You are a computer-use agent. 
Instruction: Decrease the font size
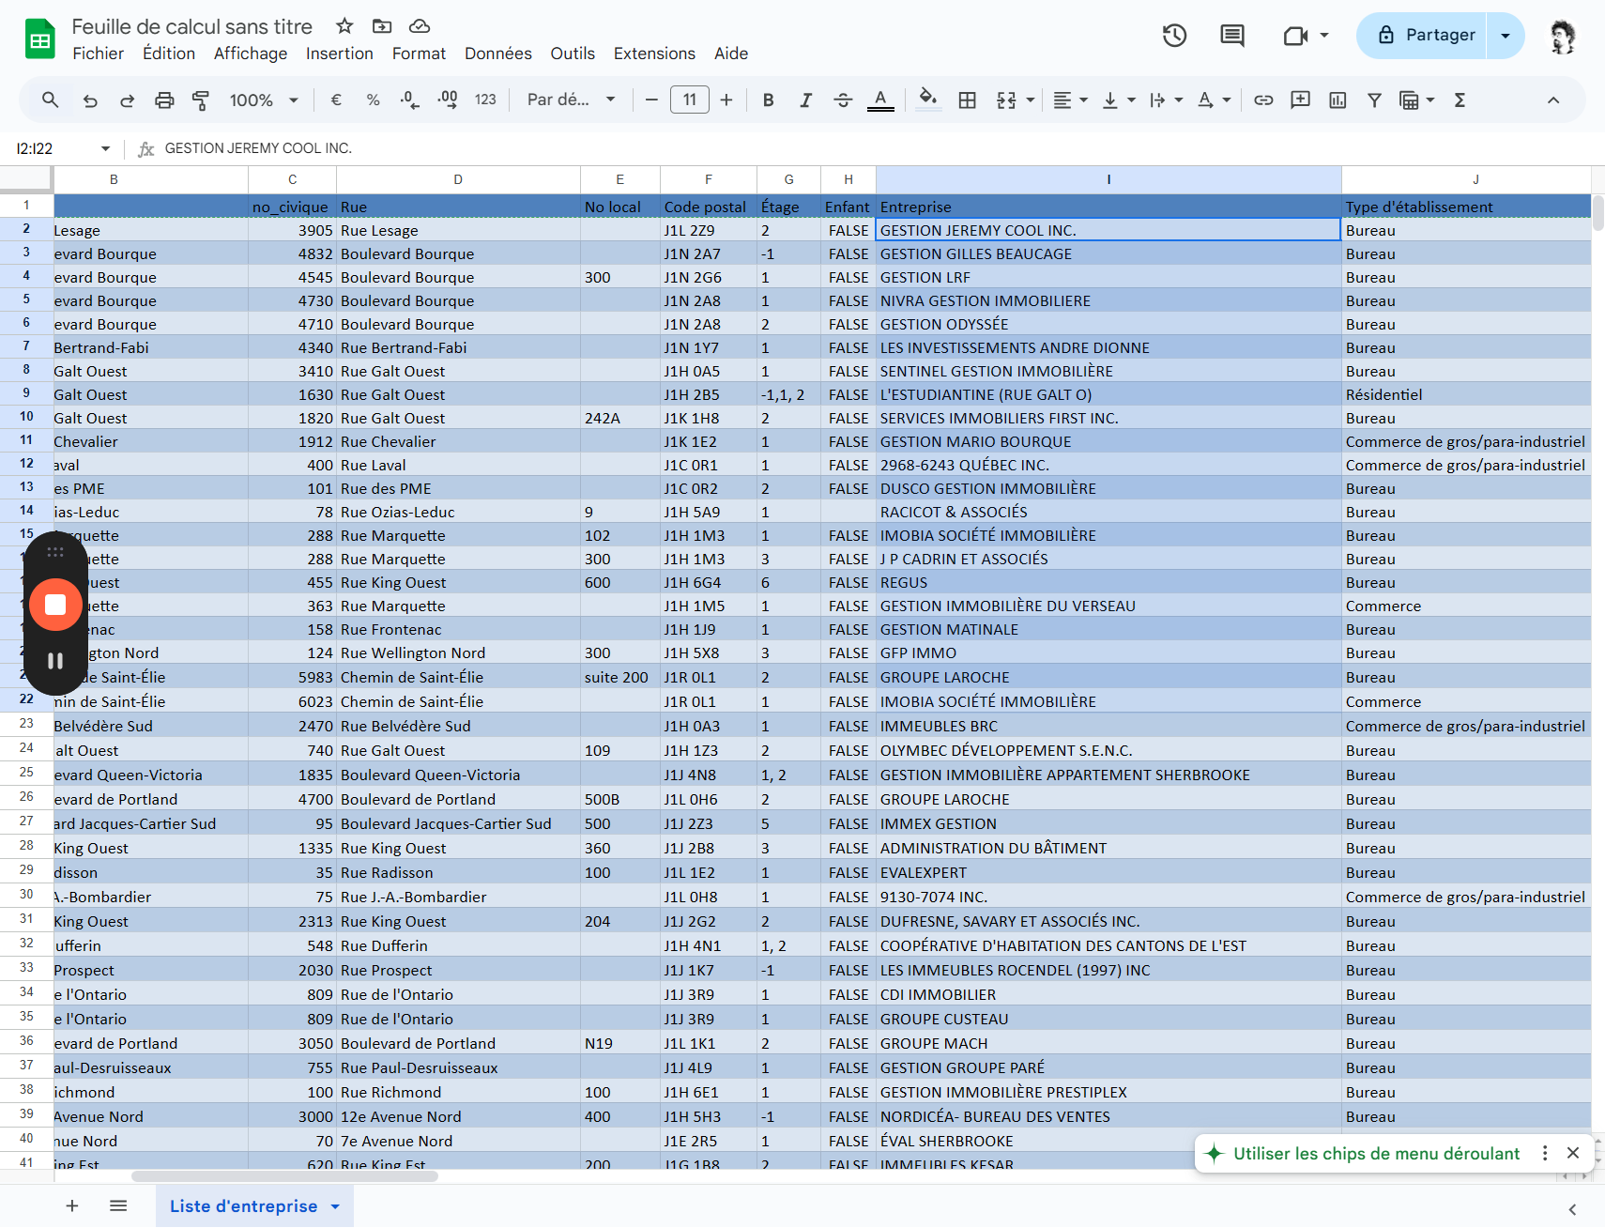pos(651,100)
